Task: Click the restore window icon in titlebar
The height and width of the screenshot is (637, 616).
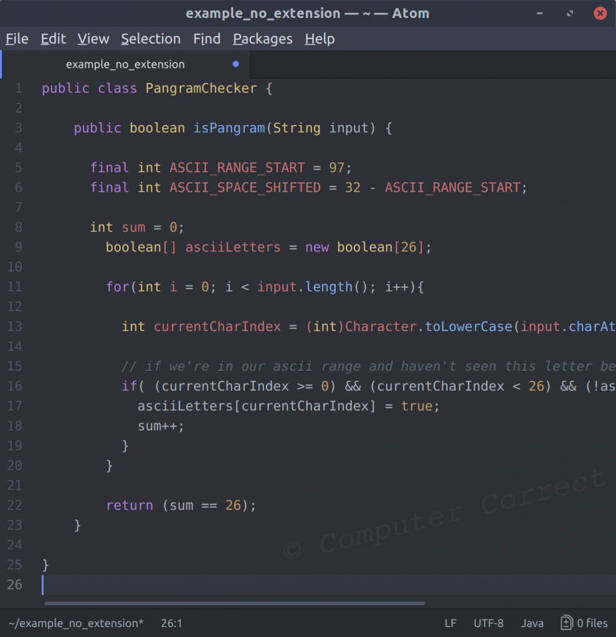Action: click(x=569, y=12)
